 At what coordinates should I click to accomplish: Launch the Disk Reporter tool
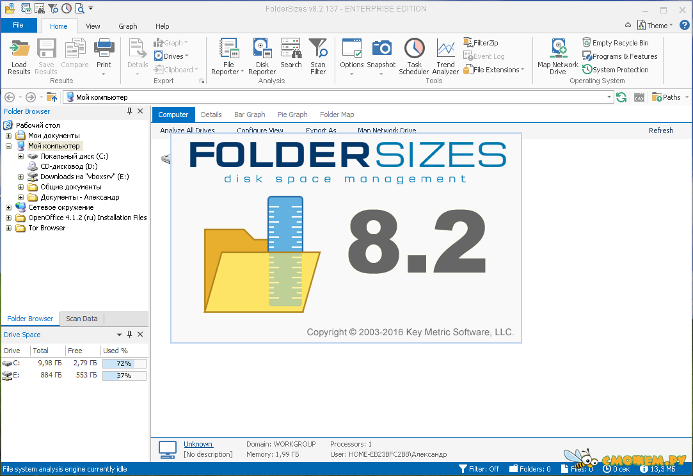tap(262, 50)
